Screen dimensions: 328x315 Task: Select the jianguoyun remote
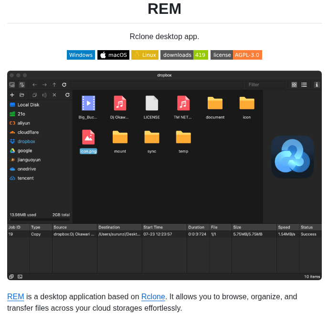(x=40, y=160)
